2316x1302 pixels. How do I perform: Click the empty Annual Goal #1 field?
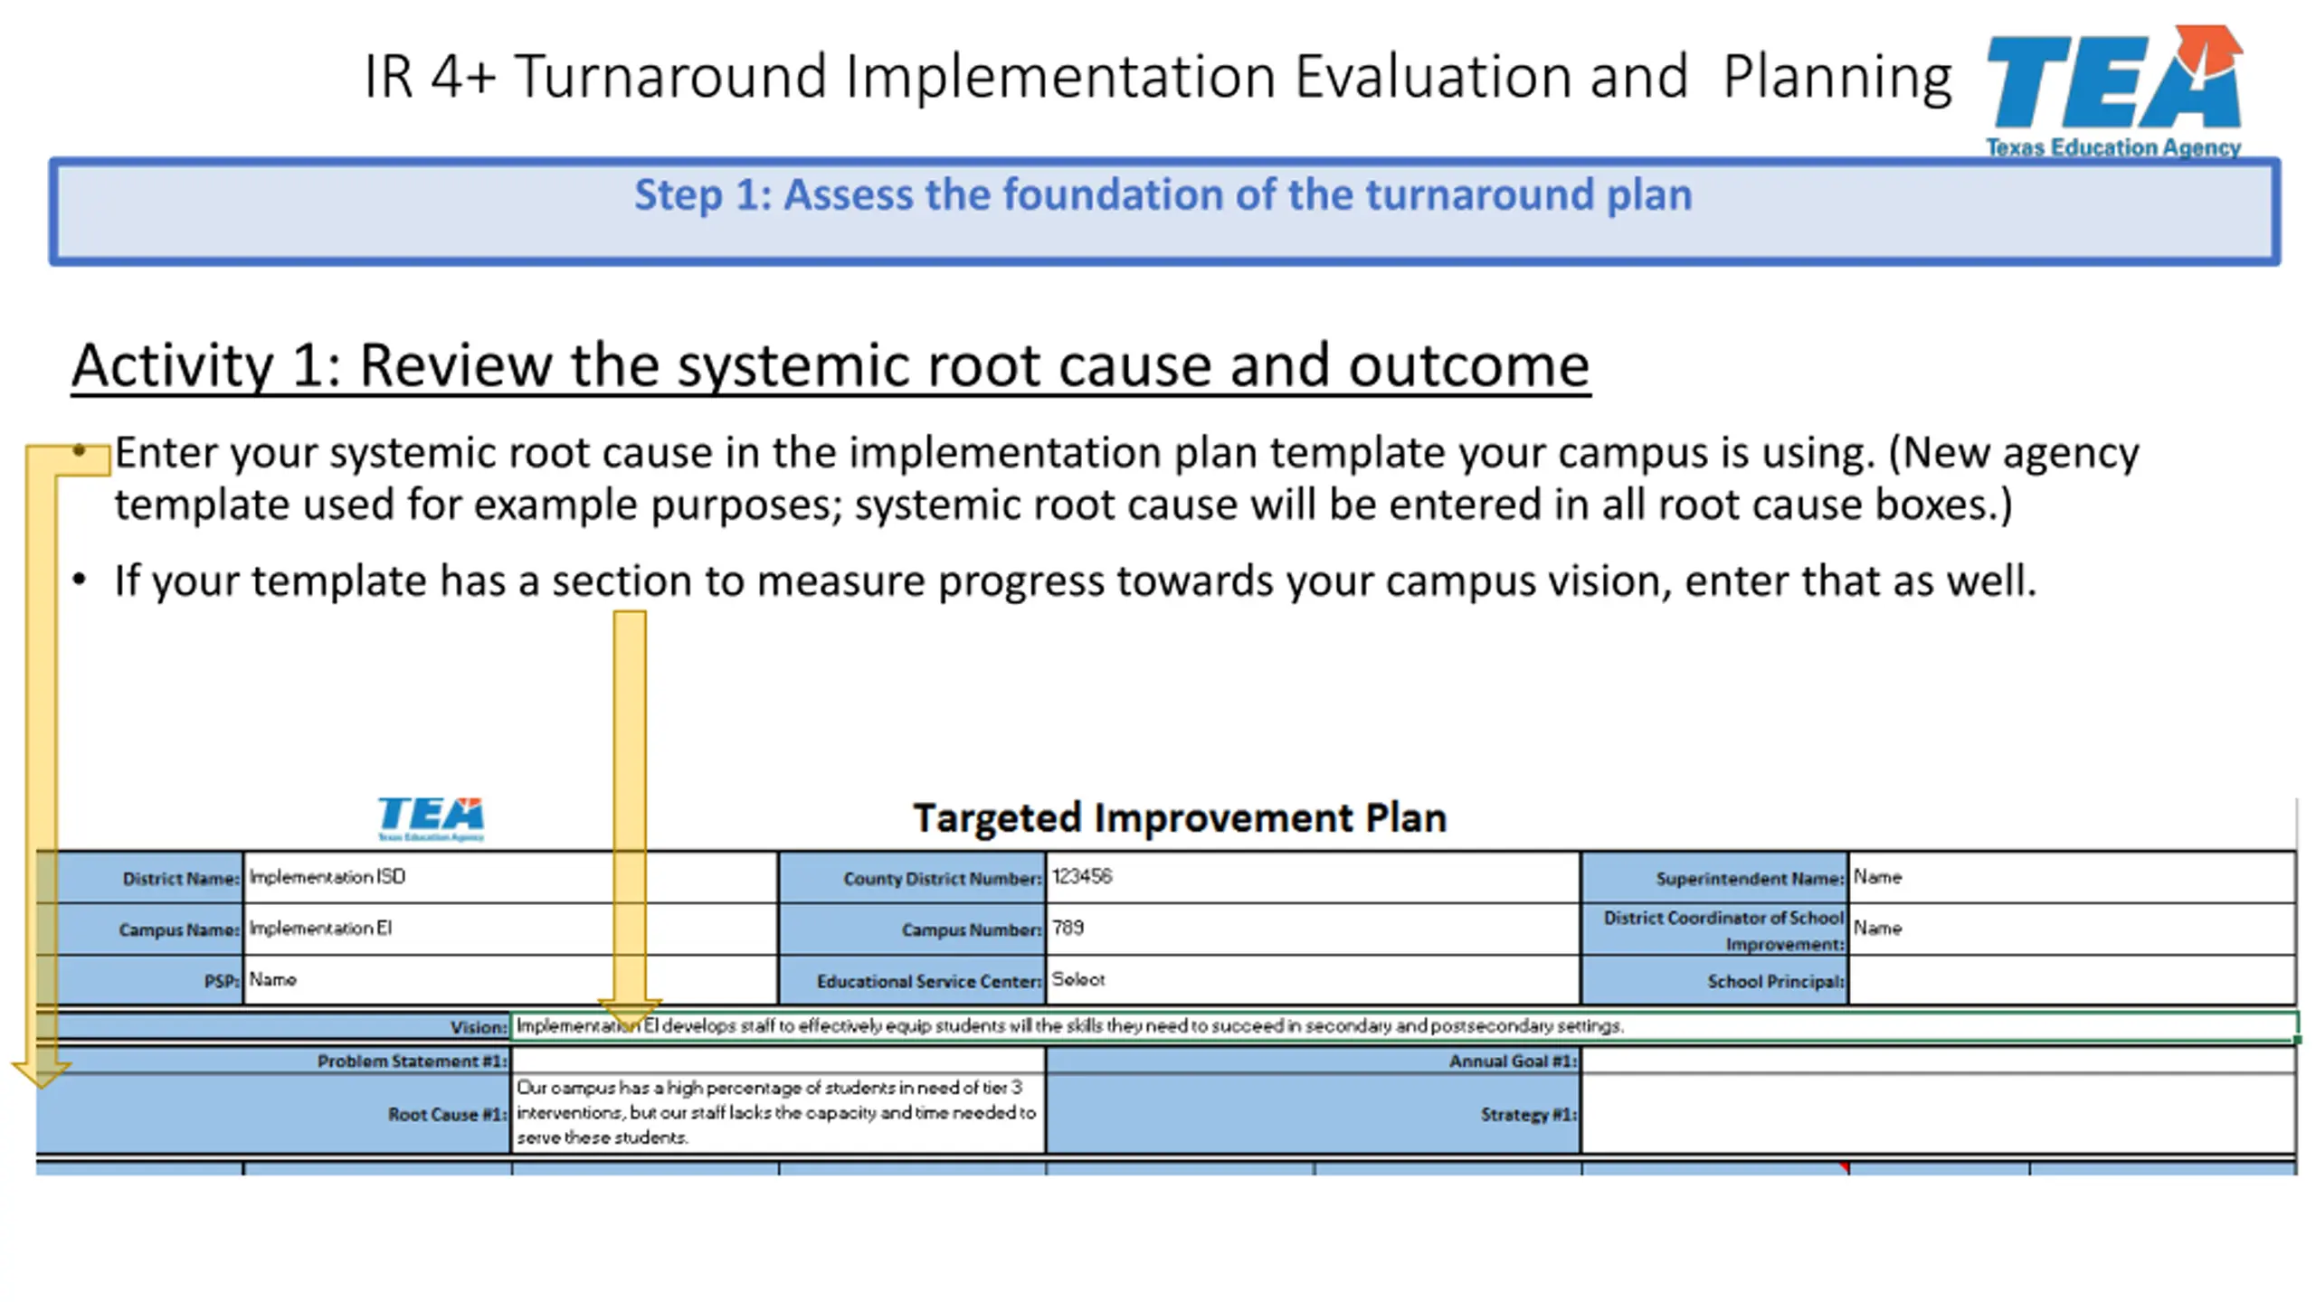1939,1061
